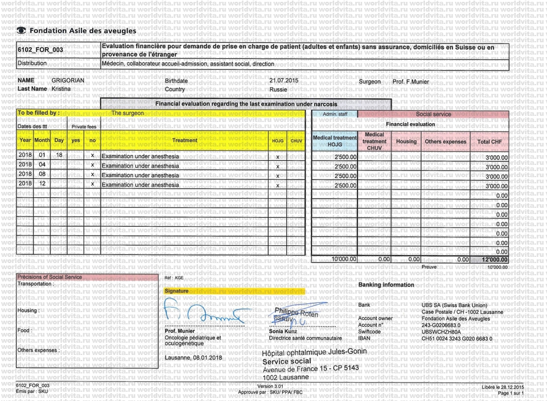Click "Financial evaluation regarding the last examination under narcosis"
Viewport: 547px width, 401px height.
click(x=247, y=104)
